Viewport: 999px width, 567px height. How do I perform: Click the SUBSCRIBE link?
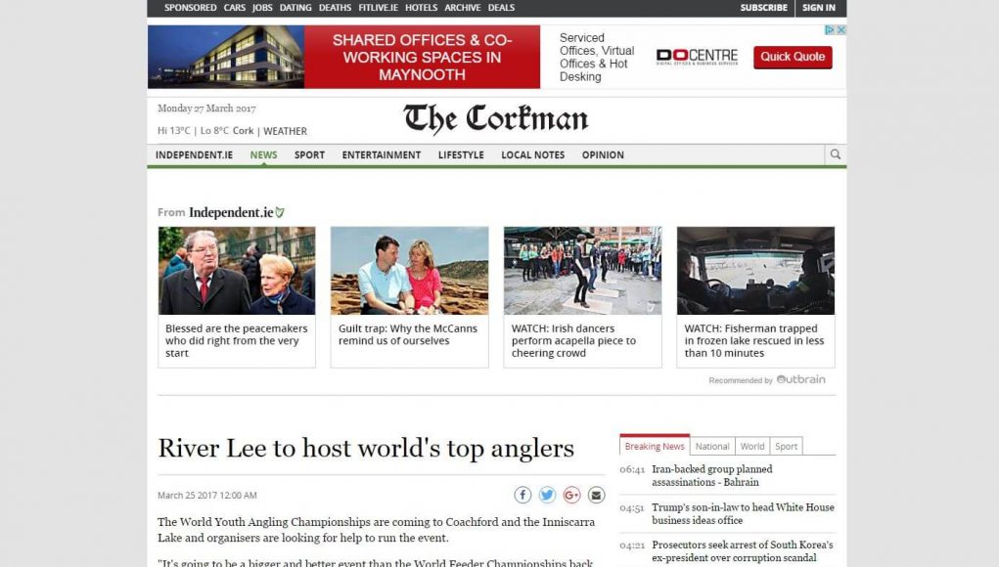click(764, 8)
